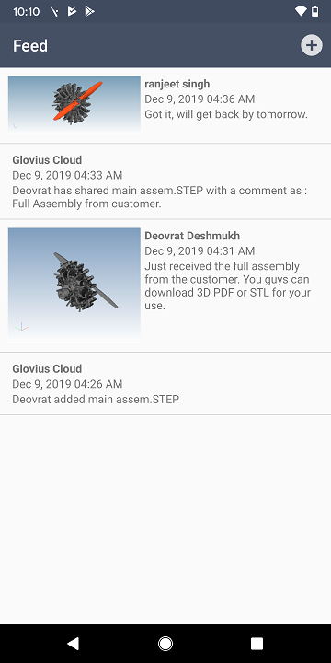Open "Got it, will get back by tomorrow" message
This screenshot has height=663, width=331.
[226, 114]
